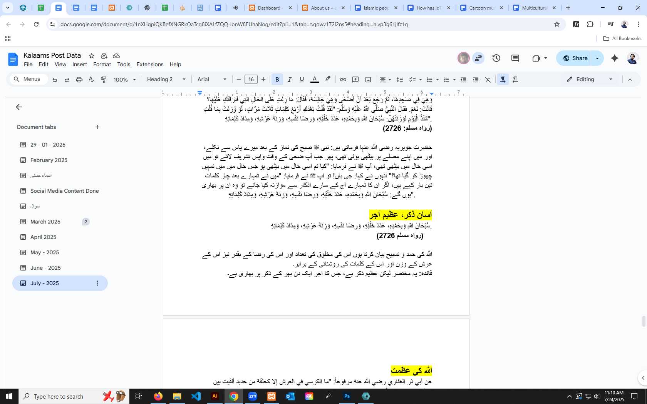Open the June - 2025 tab

(x=45, y=268)
